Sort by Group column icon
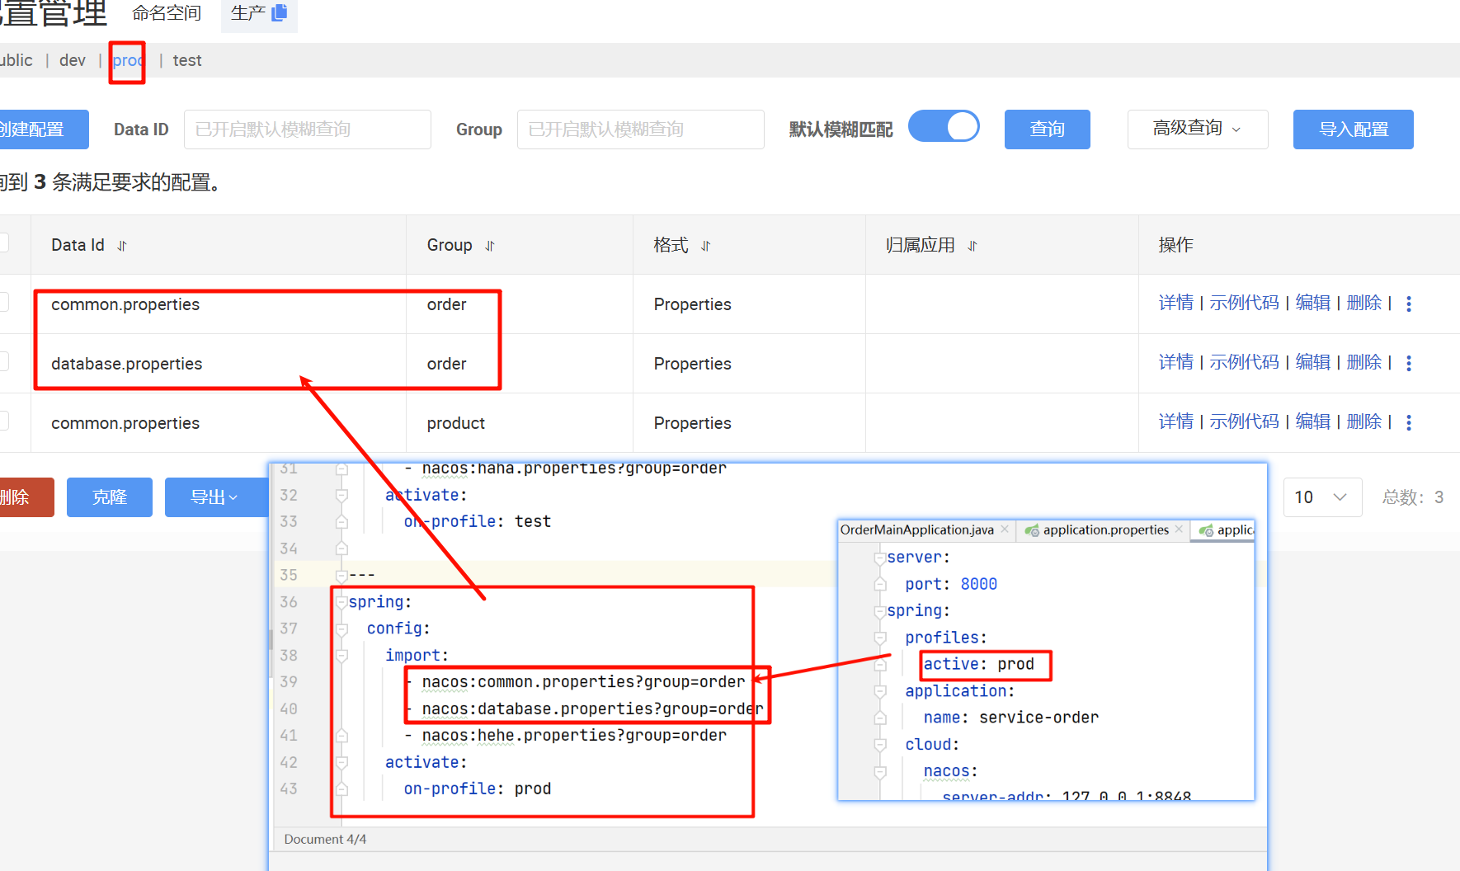Image resolution: width=1460 pixels, height=871 pixels. pos(490,246)
